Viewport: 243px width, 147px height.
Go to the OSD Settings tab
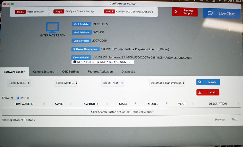[x=71, y=72]
